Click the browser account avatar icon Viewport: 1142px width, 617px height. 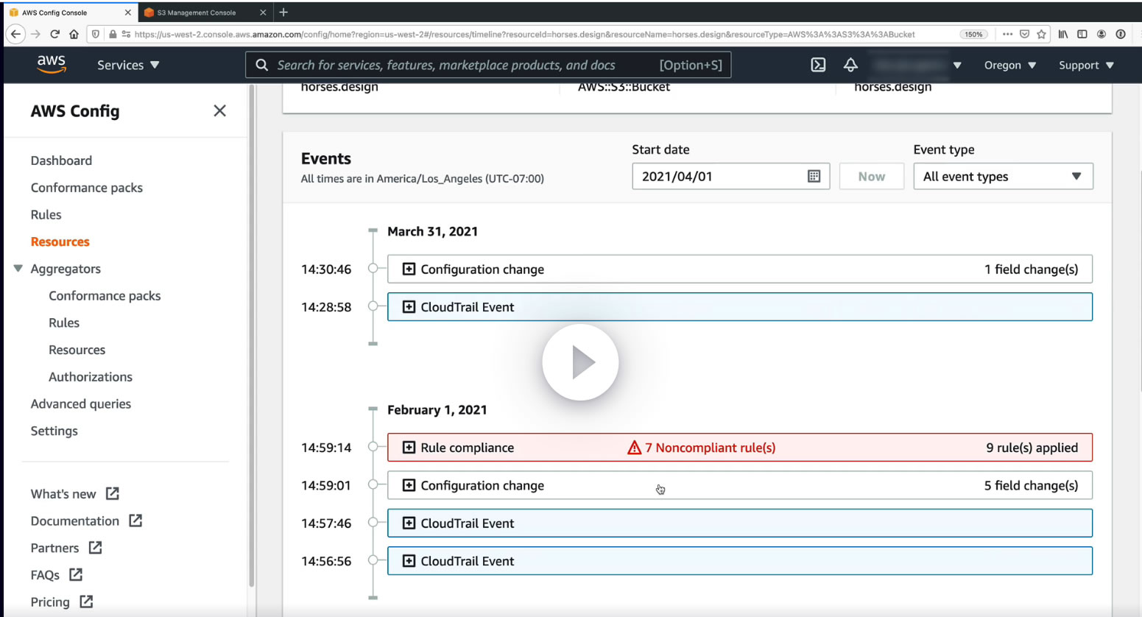coord(1102,34)
